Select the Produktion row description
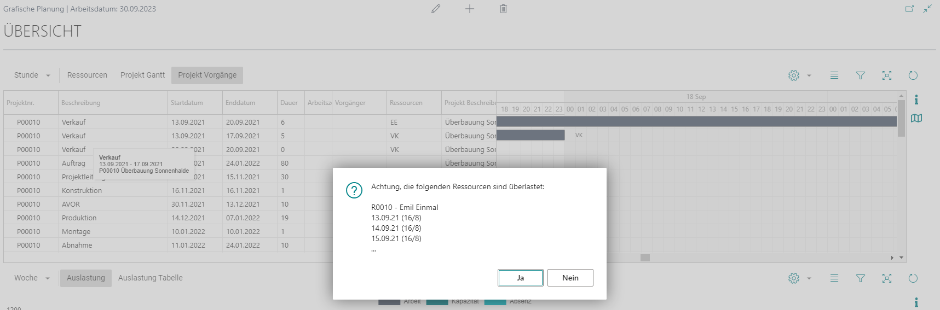Viewport: 940px width, 310px height. [79, 218]
